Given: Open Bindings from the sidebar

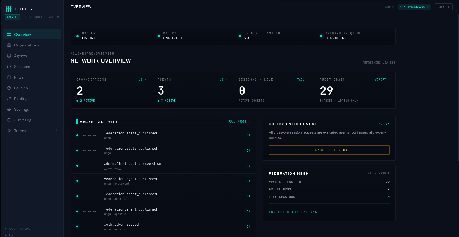Looking at the screenshot, I should point(32,99).
